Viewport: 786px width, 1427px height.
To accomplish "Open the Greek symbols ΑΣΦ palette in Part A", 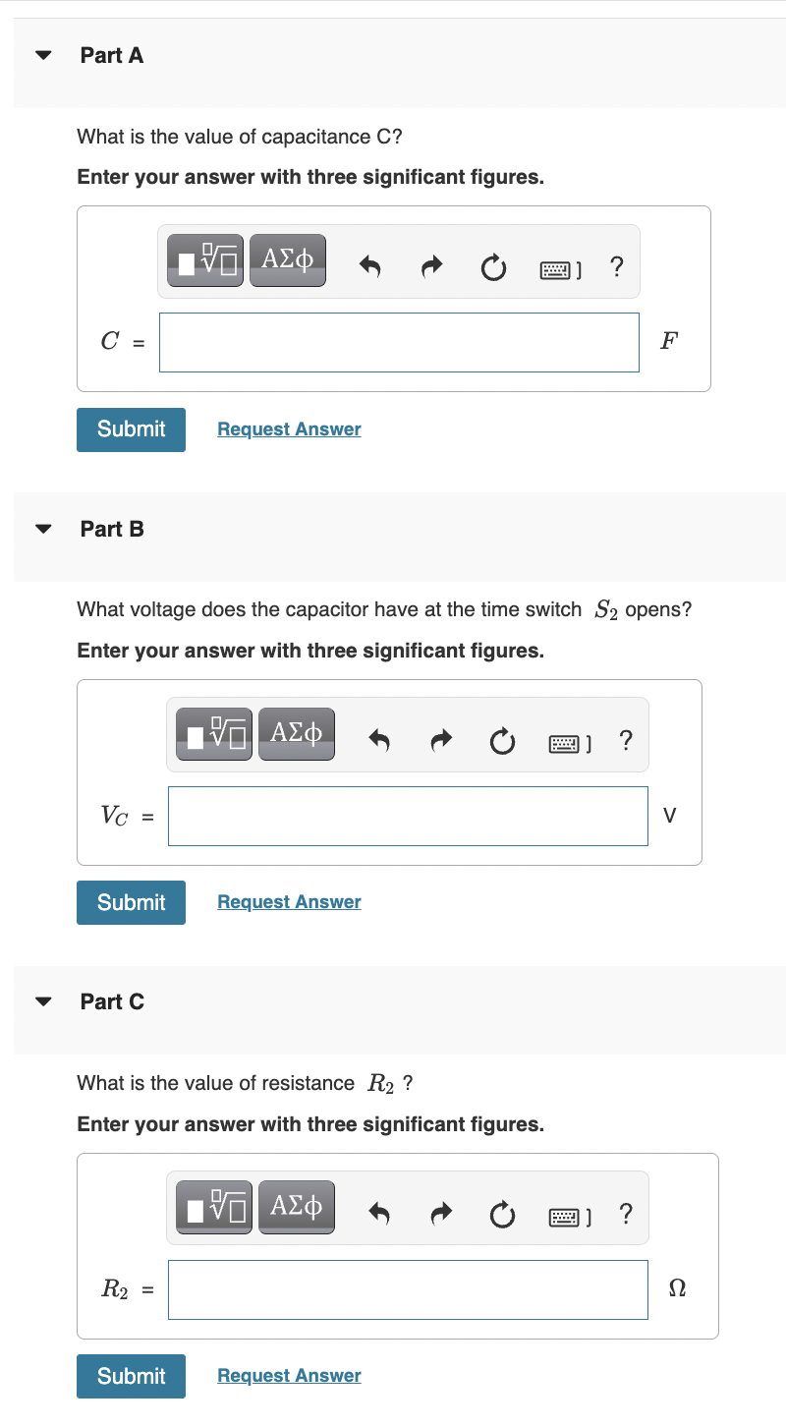I will (287, 259).
